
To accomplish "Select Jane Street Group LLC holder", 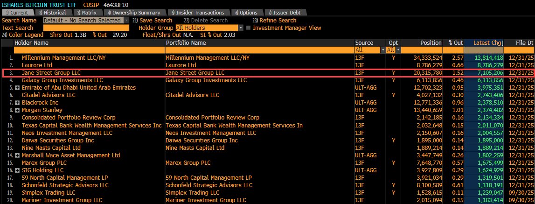I will tap(51, 73).
